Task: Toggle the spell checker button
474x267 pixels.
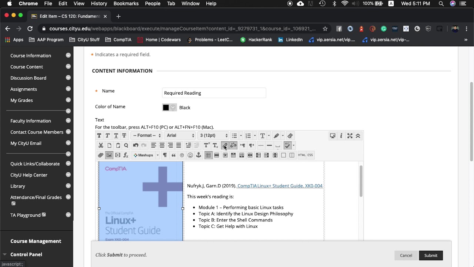Action: coord(288,145)
